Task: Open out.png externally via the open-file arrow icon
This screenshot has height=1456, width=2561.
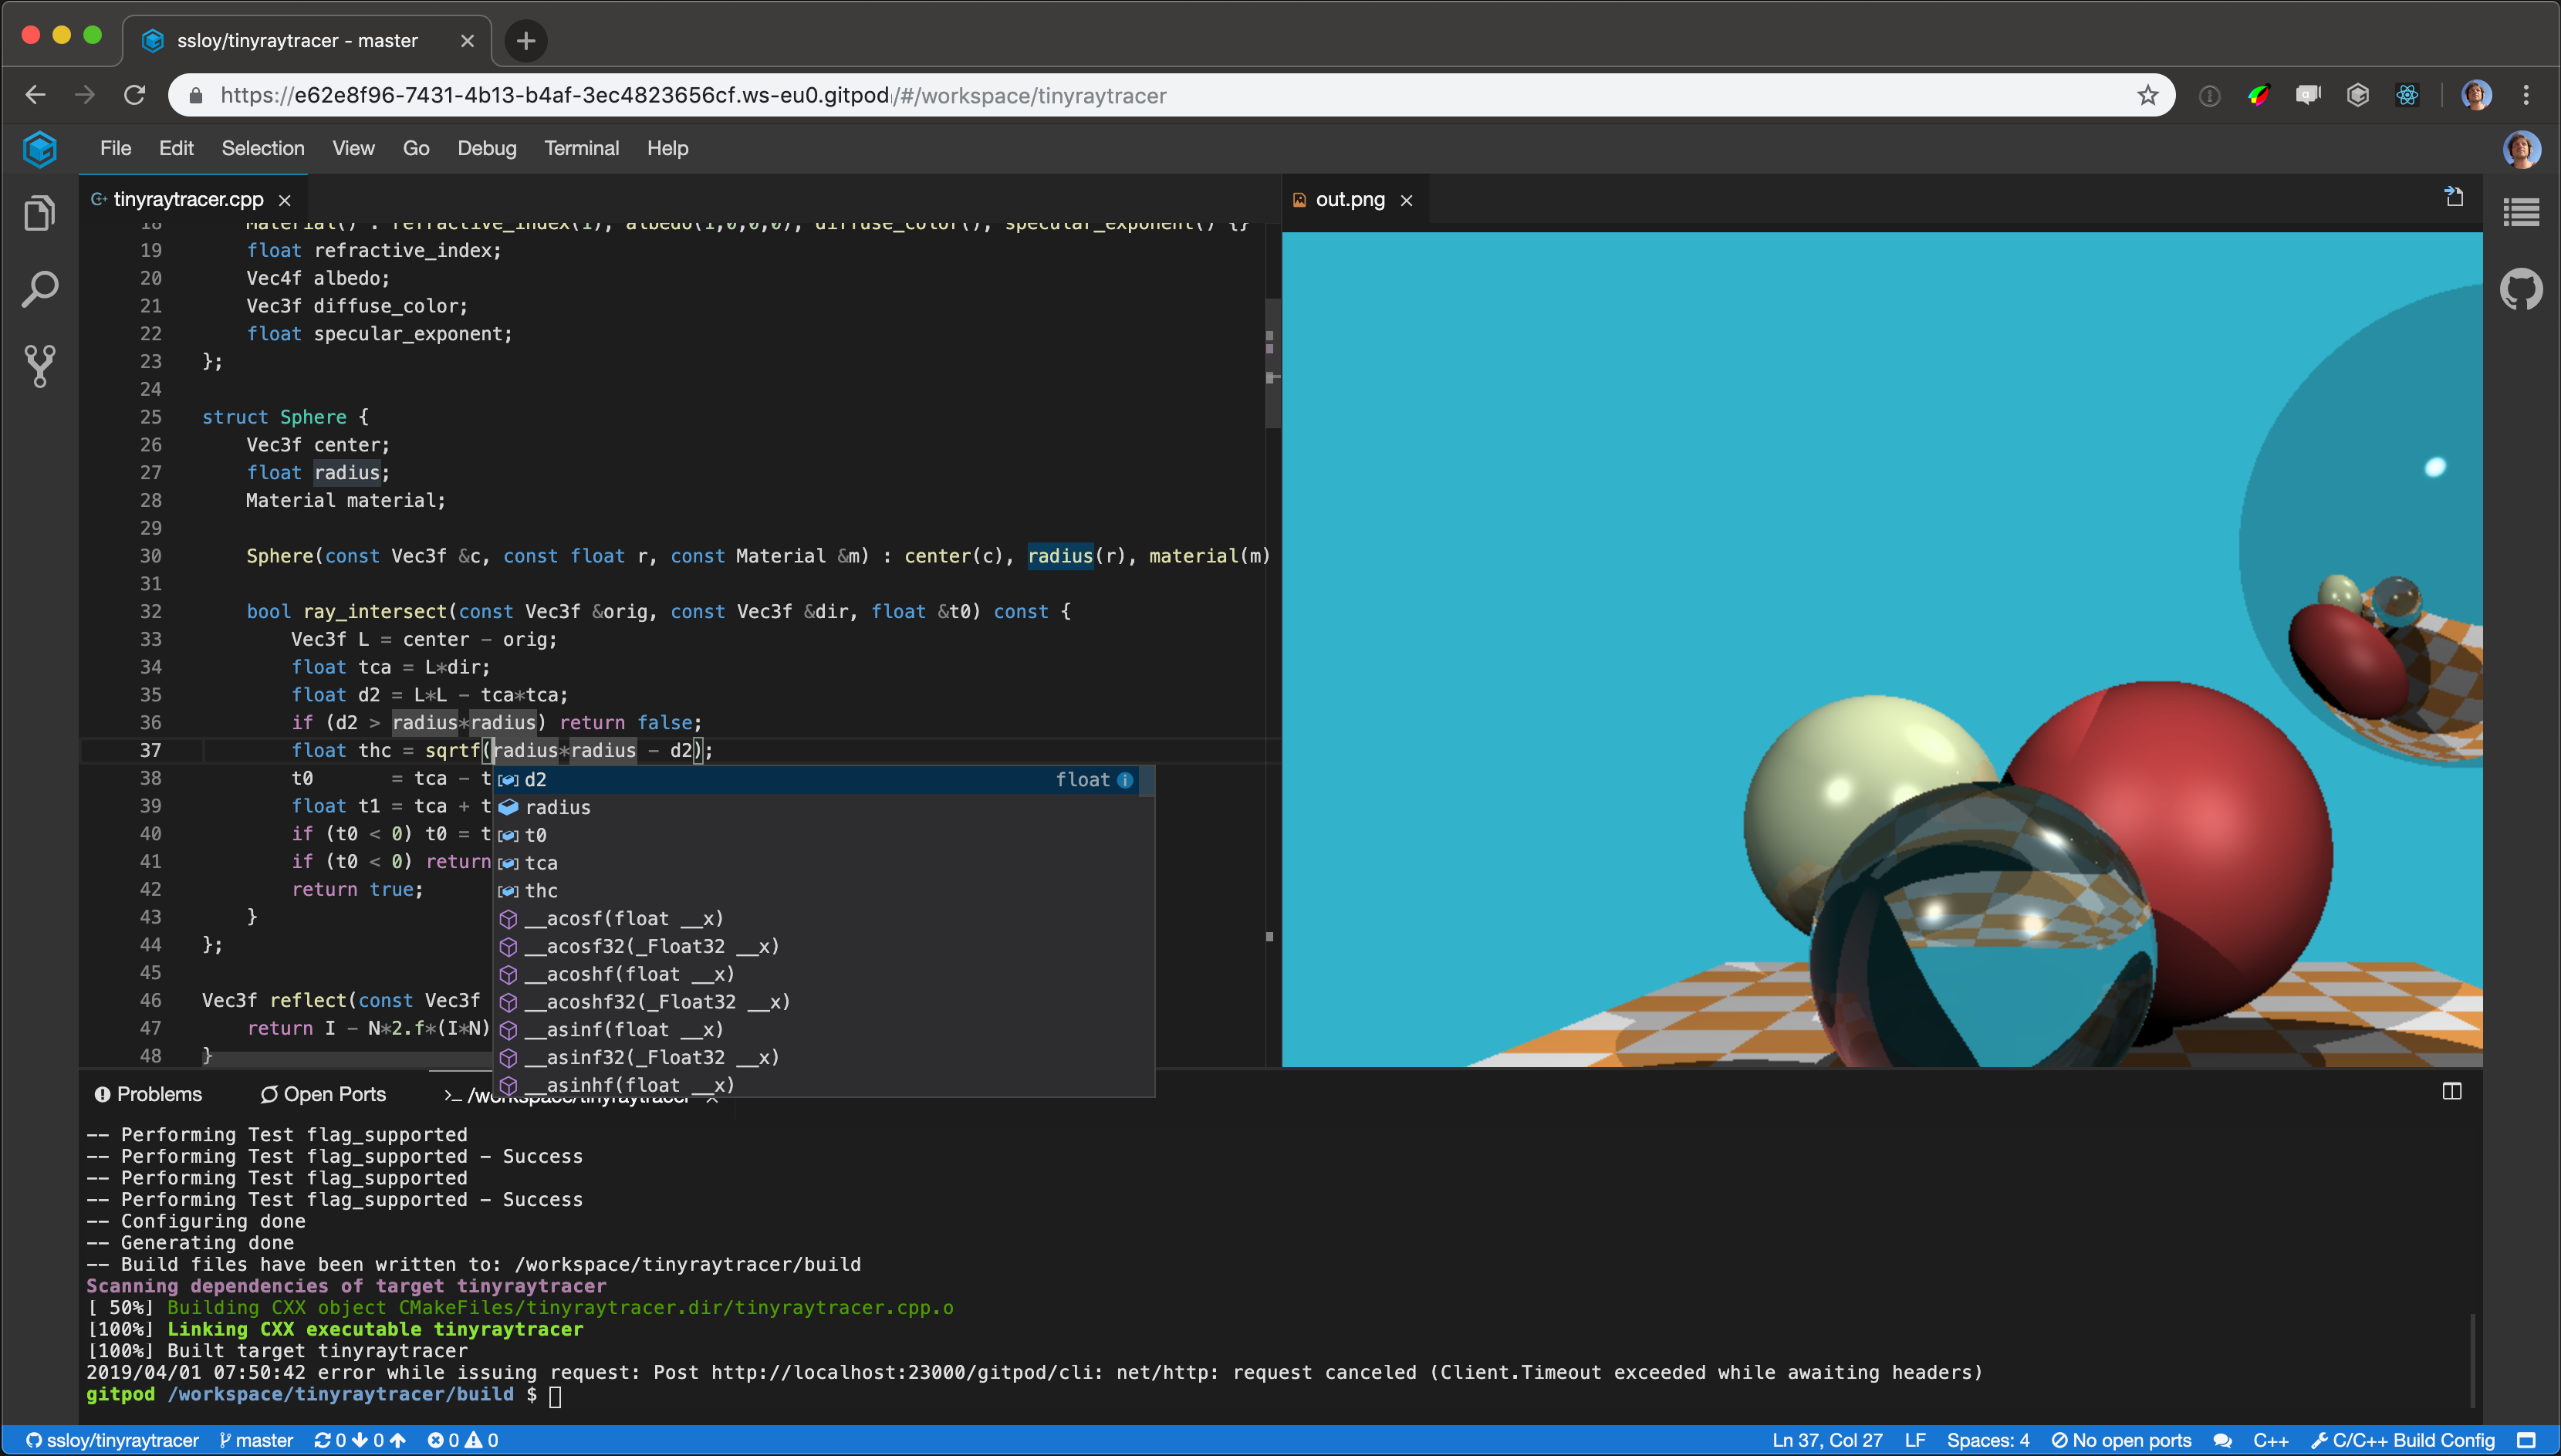Action: (2455, 196)
